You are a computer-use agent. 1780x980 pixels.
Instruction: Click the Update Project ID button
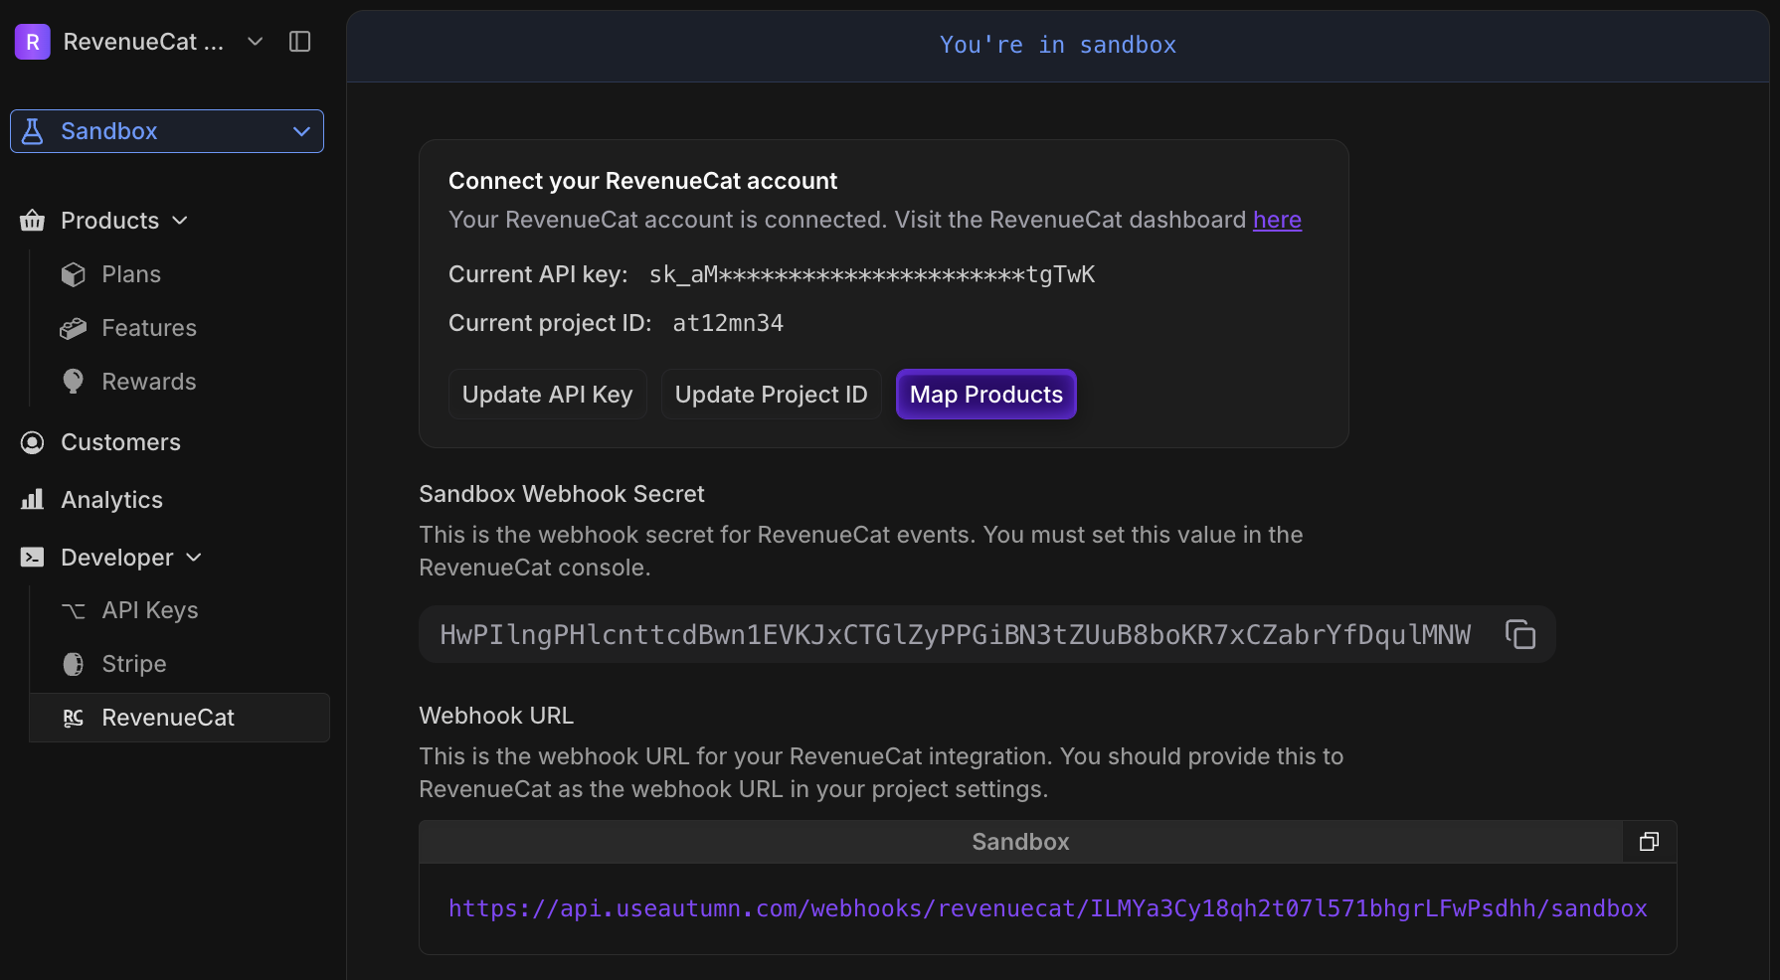tap(771, 394)
